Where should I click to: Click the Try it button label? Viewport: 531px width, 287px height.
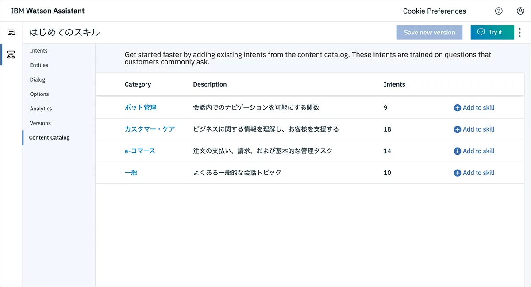[x=495, y=32]
